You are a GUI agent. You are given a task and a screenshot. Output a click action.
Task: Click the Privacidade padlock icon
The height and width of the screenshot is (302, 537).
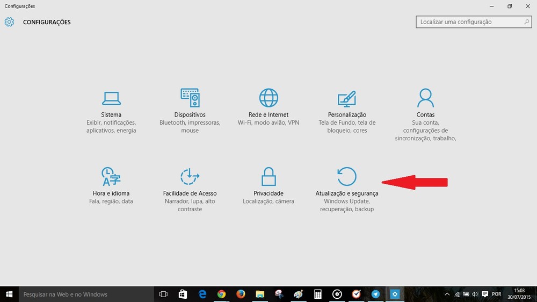coord(268,176)
